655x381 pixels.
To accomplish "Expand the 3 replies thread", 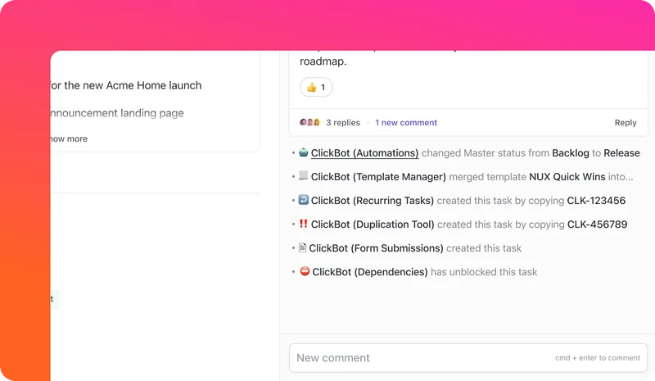I will [x=342, y=123].
